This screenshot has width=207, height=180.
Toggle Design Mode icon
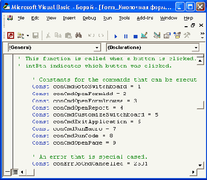(144, 35)
